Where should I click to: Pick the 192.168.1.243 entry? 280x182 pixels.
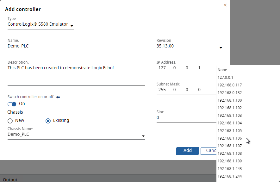tap(248, 169)
